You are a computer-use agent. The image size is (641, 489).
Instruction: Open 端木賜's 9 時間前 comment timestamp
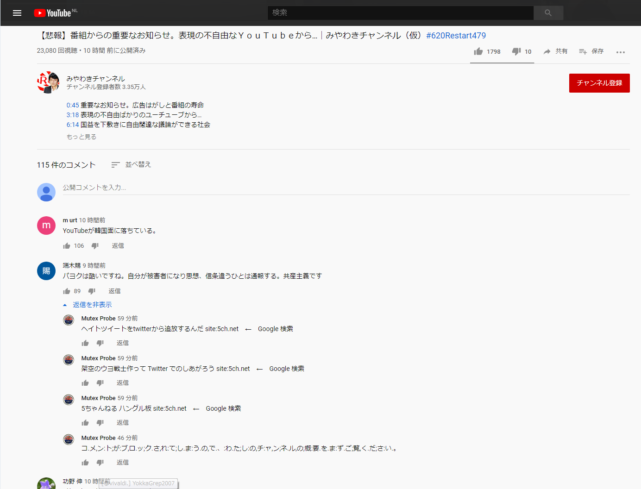click(94, 266)
